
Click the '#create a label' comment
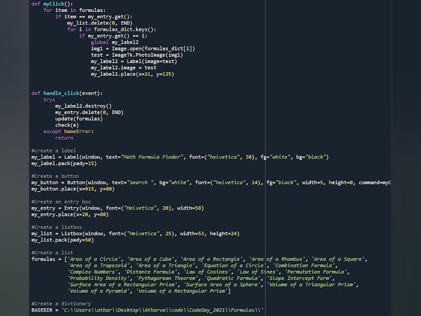(54, 151)
